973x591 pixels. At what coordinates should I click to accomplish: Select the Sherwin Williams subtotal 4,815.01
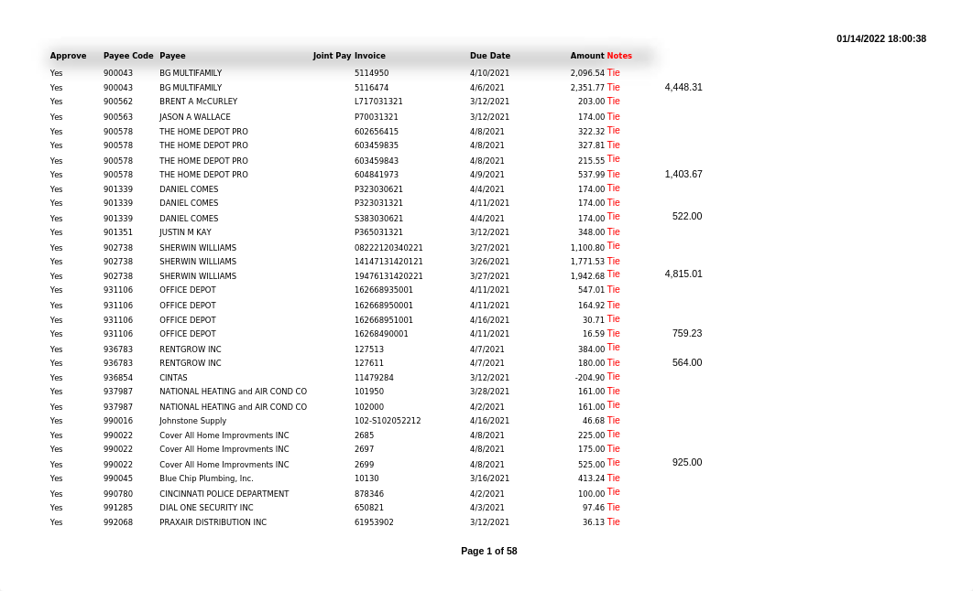click(x=683, y=274)
